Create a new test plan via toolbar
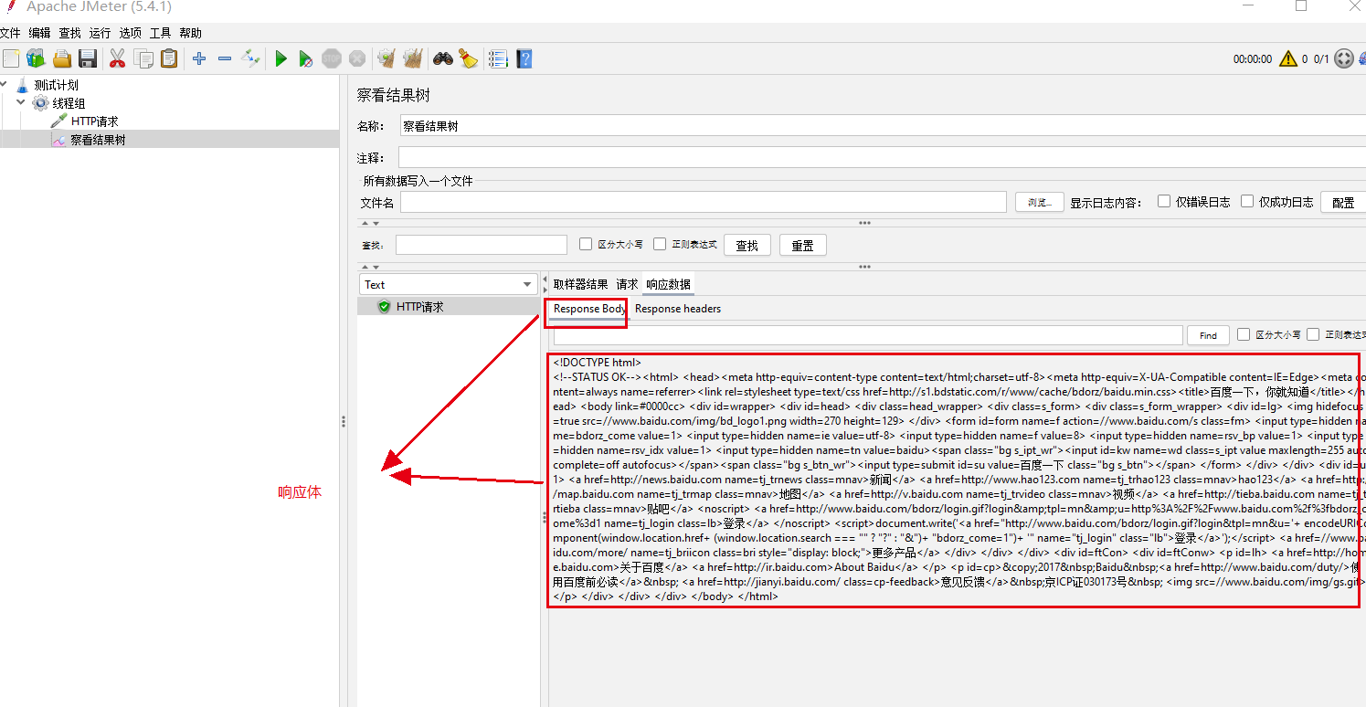 tap(11, 59)
